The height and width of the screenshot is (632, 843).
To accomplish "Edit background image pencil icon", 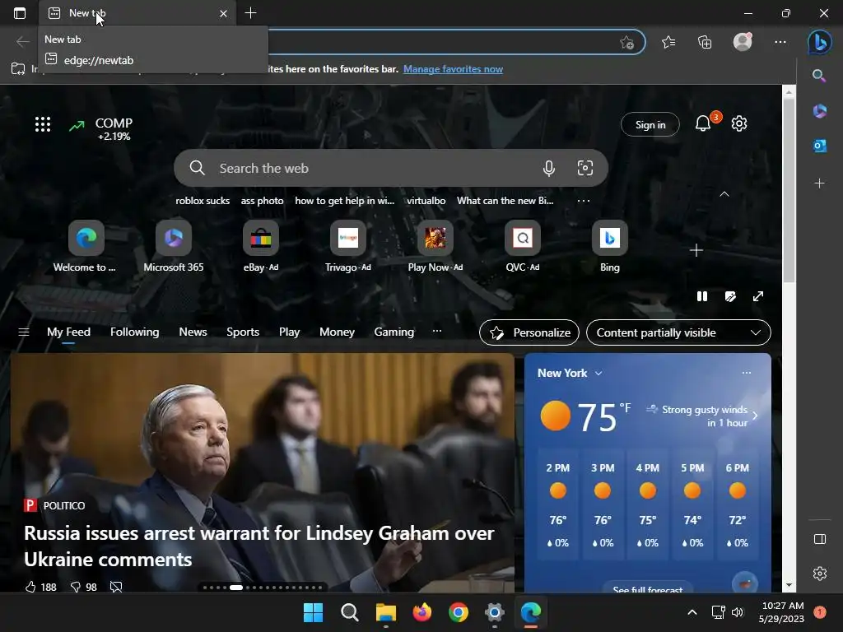I will (730, 296).
